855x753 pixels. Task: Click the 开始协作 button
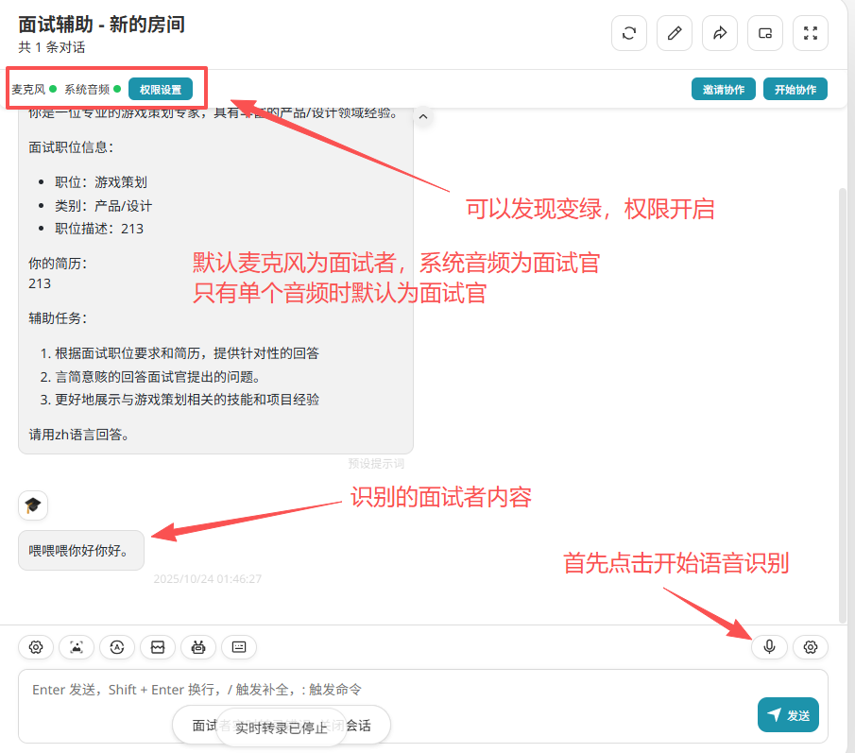795,90
